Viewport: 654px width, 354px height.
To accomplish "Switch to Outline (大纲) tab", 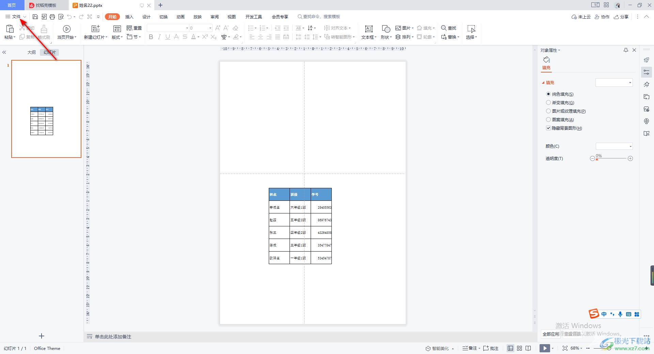I will [x=31, y=52].
